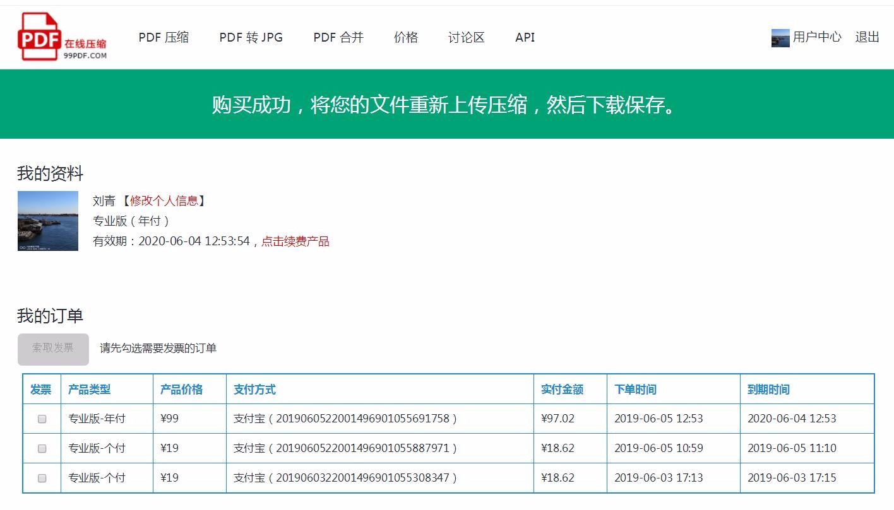Click the 我的订单 heading
The width and height of the screenshot is (894, 510).
[51, 316]
